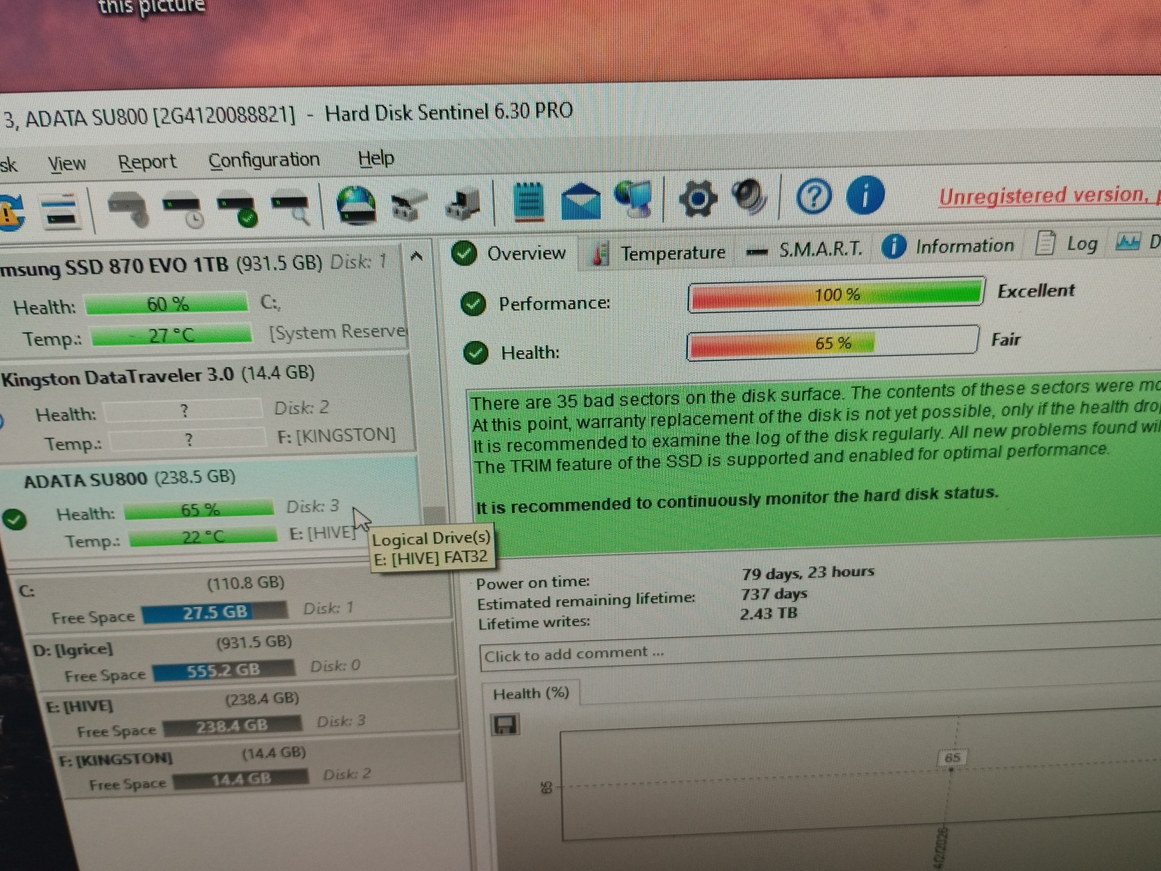Open the View menu
Screen dimensions: 1161x871
(67, 163)
